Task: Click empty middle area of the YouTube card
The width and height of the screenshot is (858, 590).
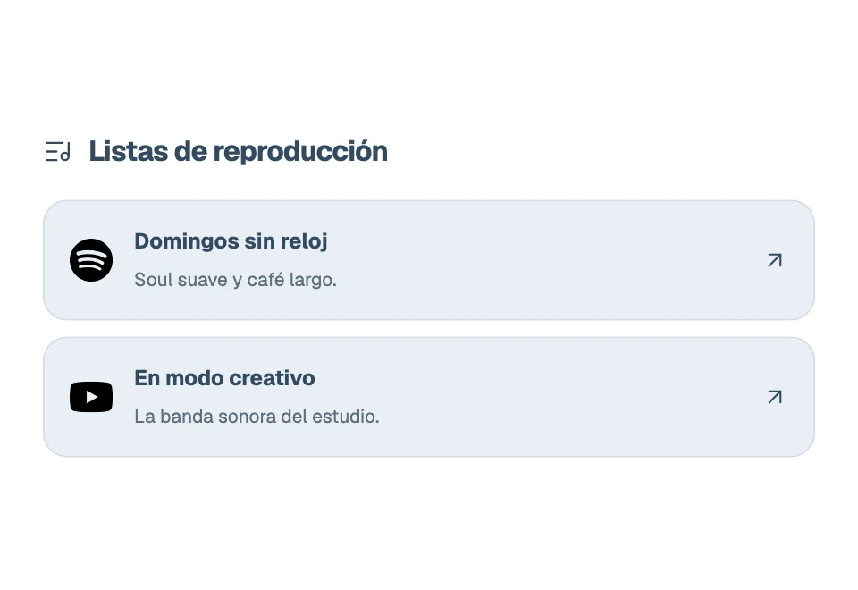Action: pos(547,397)
